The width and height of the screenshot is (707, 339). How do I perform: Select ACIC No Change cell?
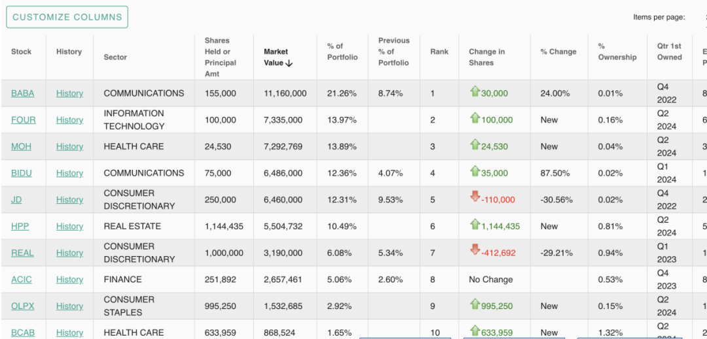click(x=490, y=279)
